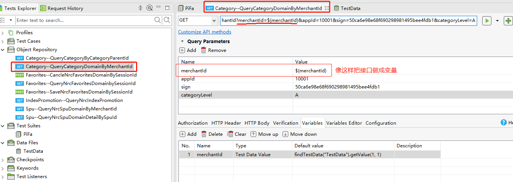Select the Test Cases folder icon
513x182 pixels.
point(11,41)
